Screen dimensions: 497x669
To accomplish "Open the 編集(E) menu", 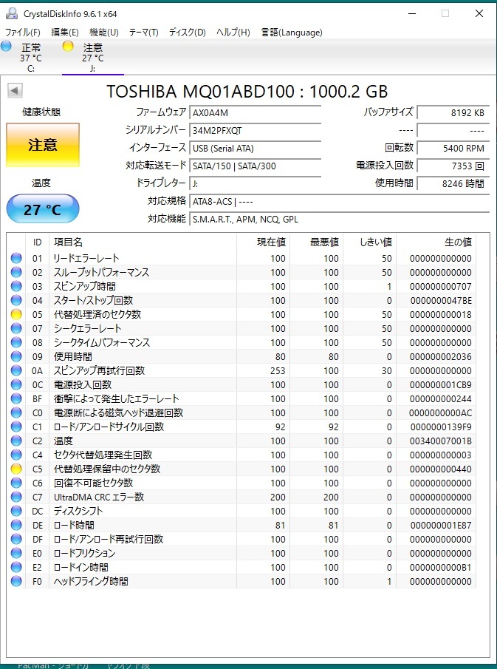I will (65, 33).
